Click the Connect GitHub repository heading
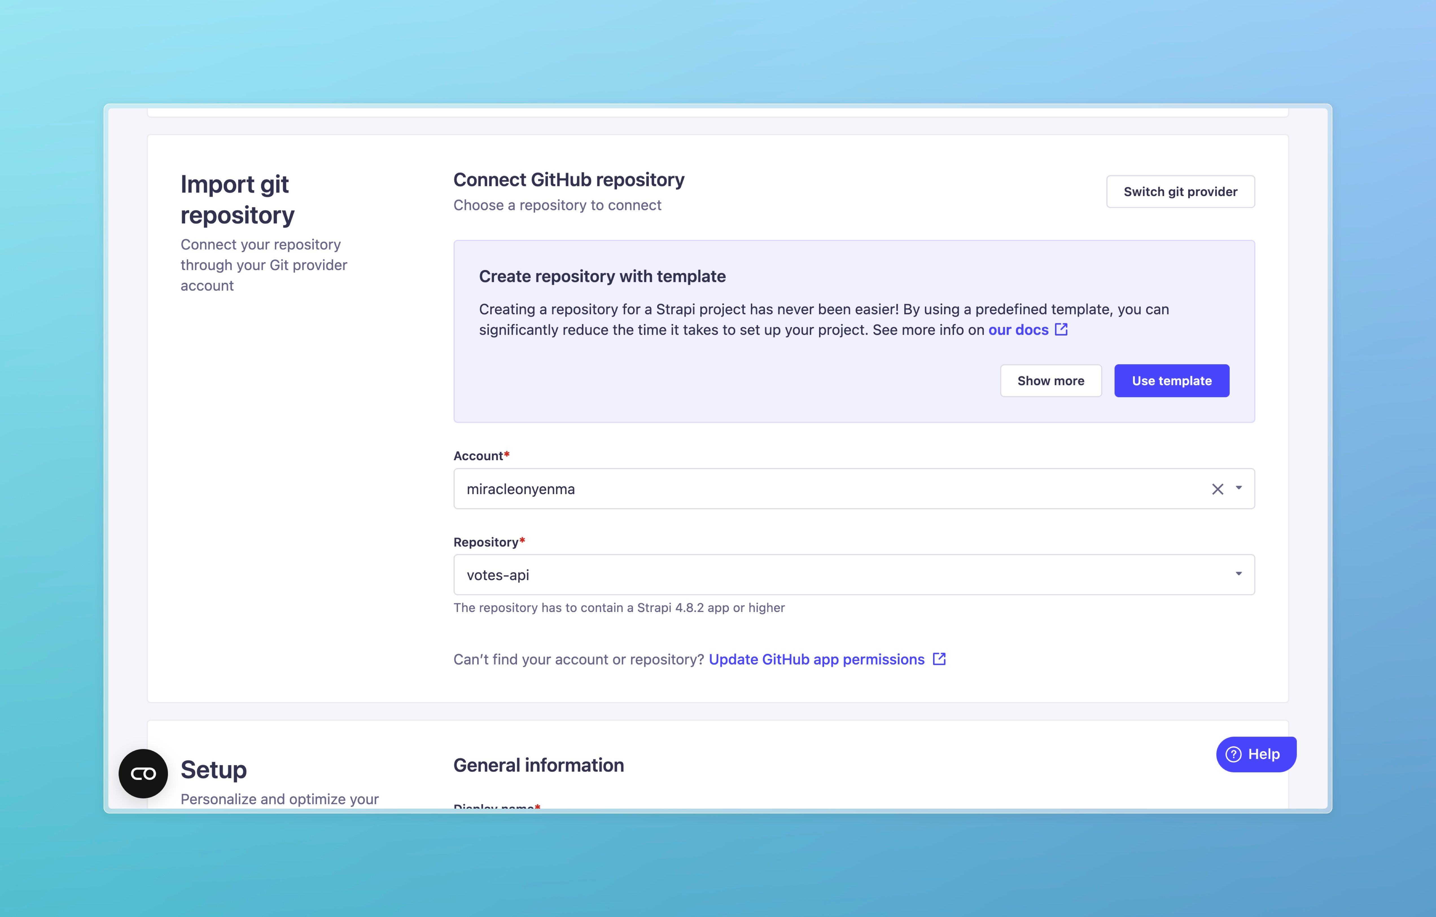 pyautogui.click(x=569, y=179)
